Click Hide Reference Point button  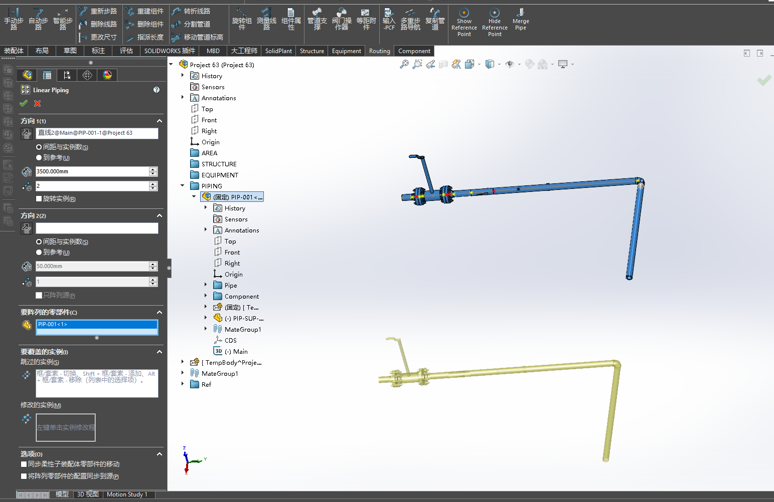point(495,23)
